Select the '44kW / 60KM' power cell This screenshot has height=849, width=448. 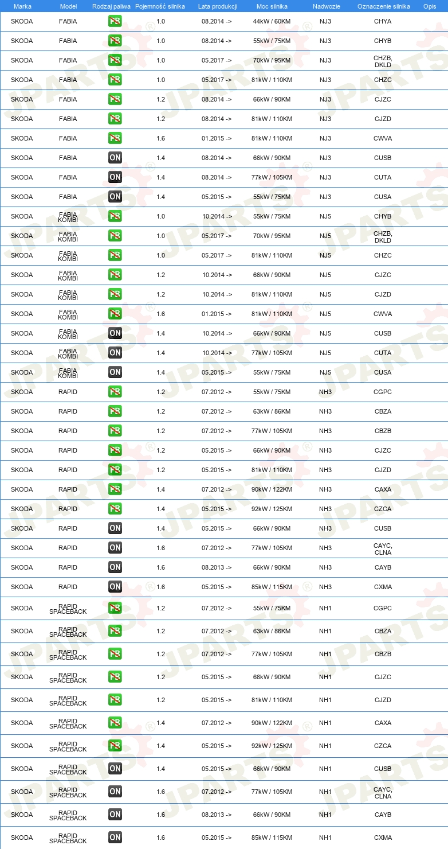pyautogui.click(x=272, y=21)
